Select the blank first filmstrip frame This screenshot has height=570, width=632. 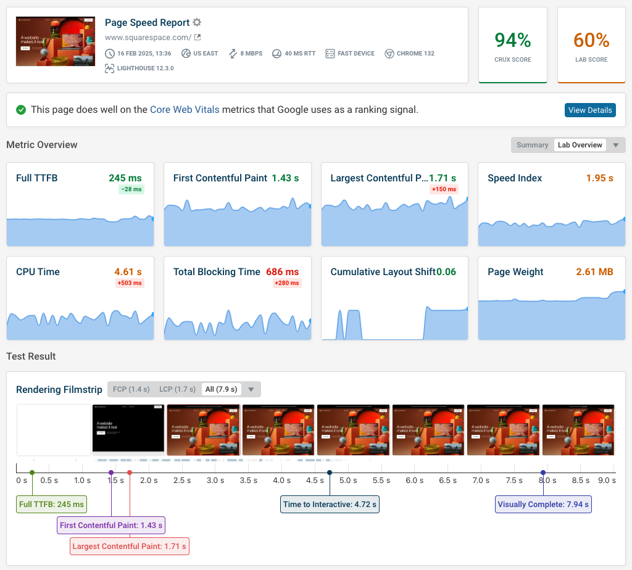point(53,430)
